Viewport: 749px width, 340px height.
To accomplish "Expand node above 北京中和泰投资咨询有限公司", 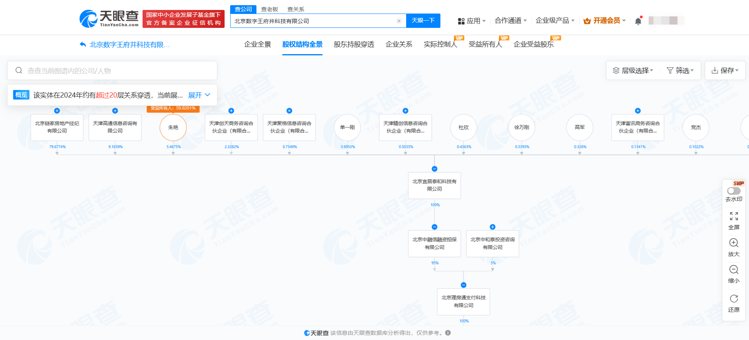I will [493, 227].
